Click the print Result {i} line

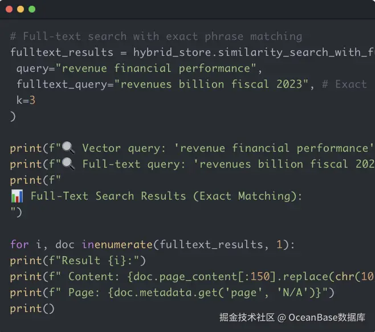click(78, 260)
